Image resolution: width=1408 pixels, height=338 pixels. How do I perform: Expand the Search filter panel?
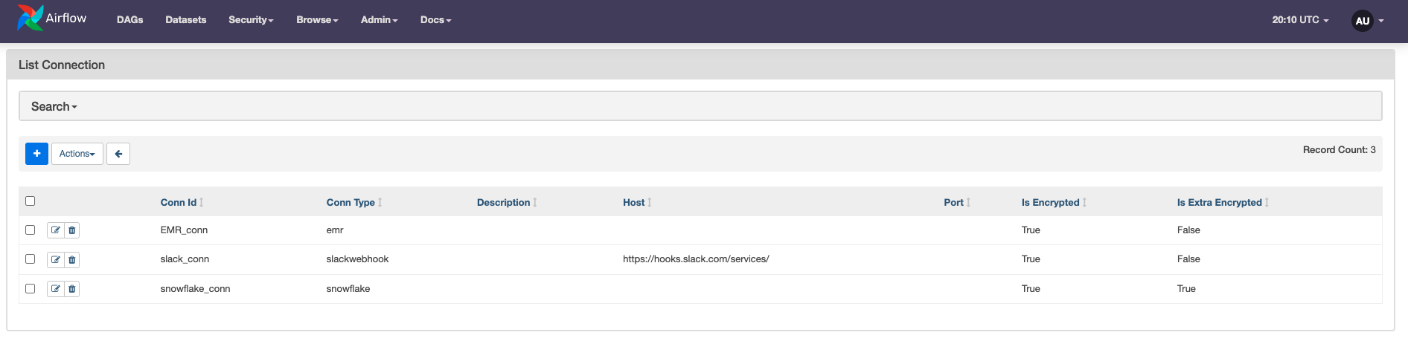pos(54,106)
